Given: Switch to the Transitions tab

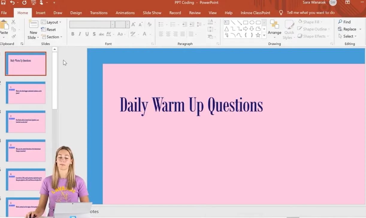Looking at the screenshot, I should (99, 13).
